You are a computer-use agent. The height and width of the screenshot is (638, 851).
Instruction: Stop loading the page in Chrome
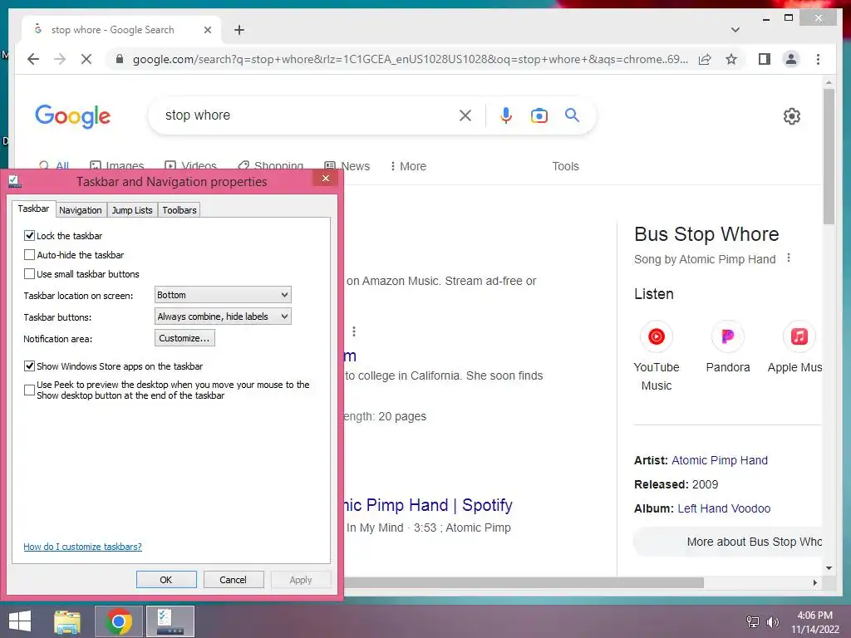pyautogui.click(x=86, y=59)
